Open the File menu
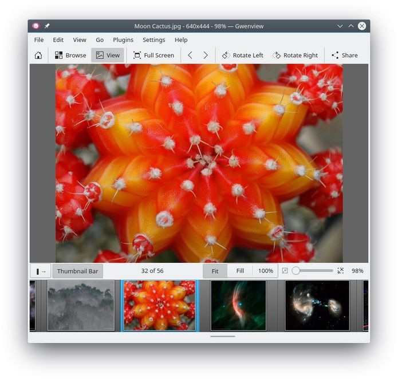Image resolution: width=398 pixels, height=379 pixels. 39,40
